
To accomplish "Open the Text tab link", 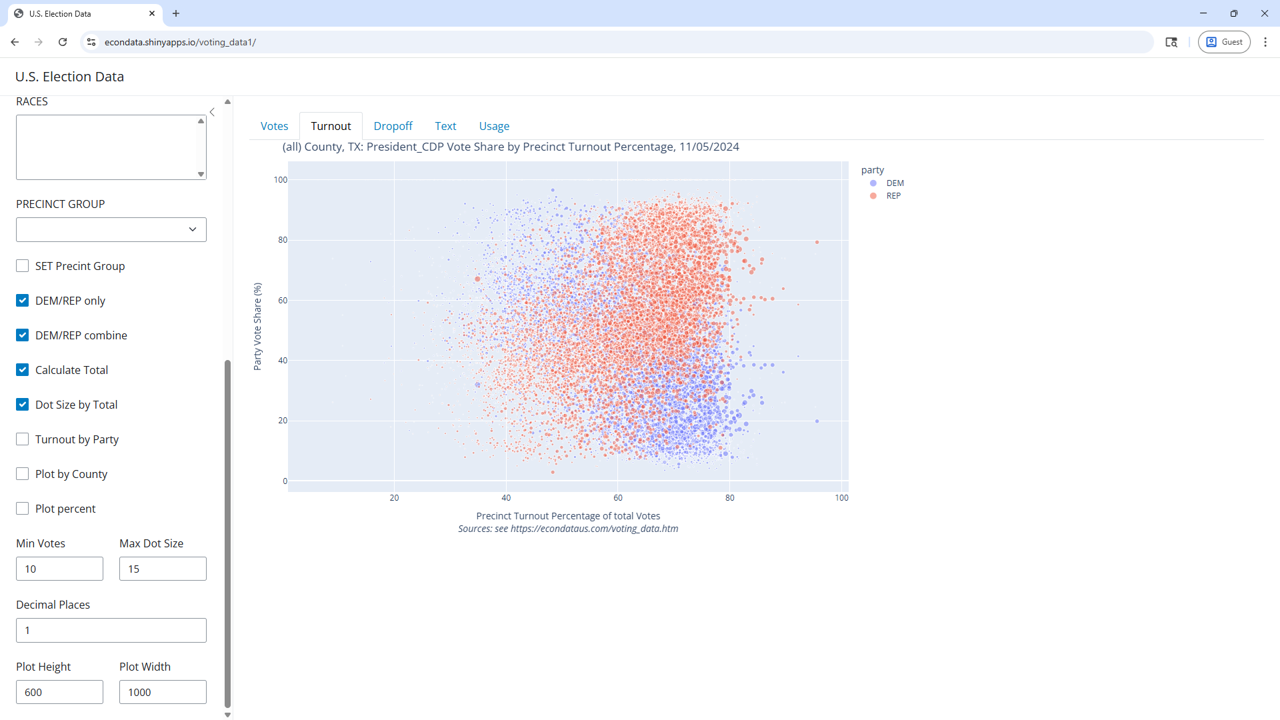I will tap(445, 126).
